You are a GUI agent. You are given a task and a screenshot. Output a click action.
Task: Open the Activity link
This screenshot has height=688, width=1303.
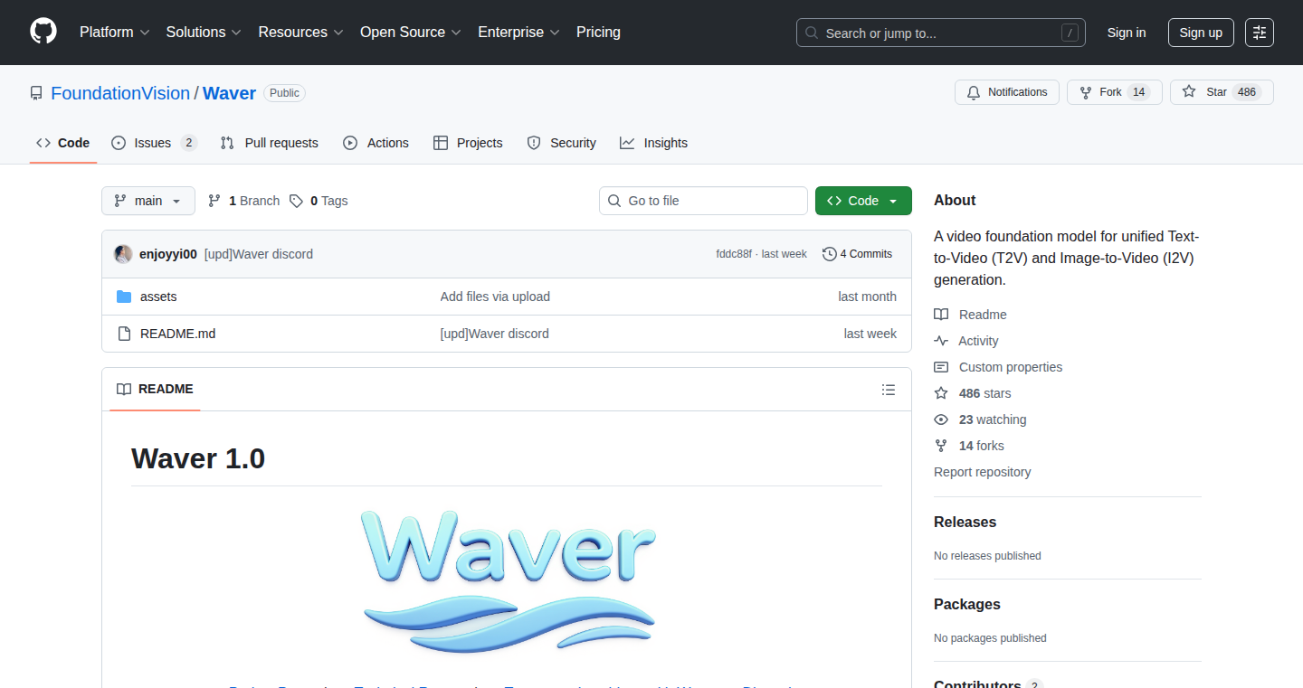[966, 341]
